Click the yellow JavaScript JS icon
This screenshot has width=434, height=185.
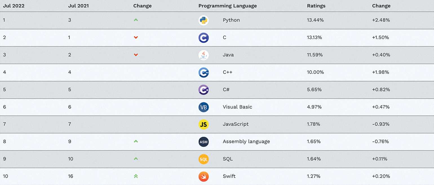coord(203,124)
